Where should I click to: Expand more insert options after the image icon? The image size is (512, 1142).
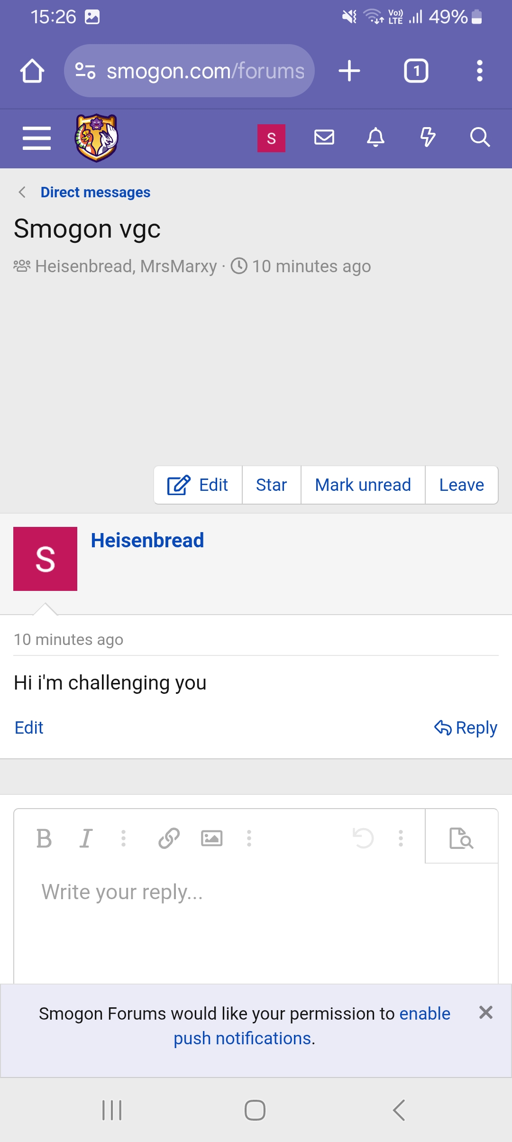click(x=249, y=838)
